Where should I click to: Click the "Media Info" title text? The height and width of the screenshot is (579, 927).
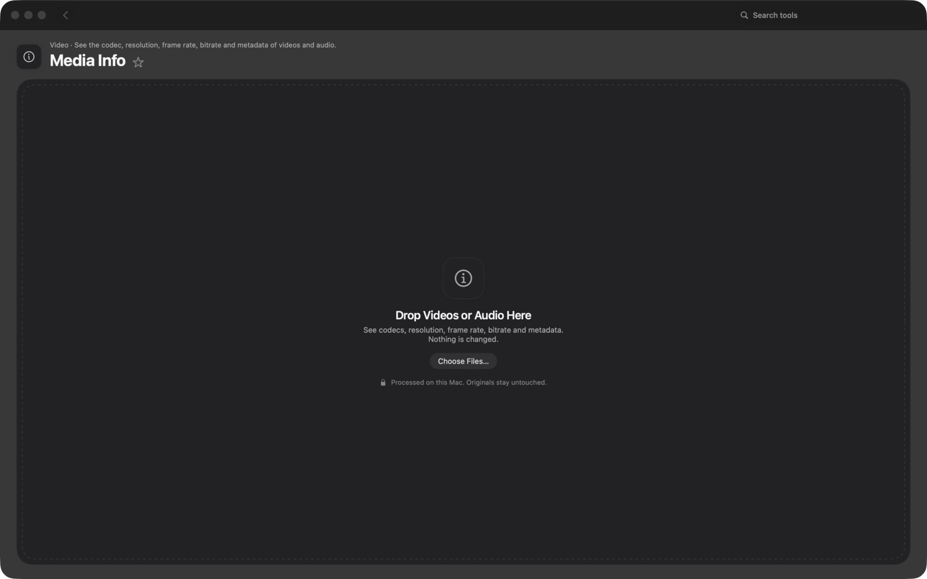pyautogui.click(x=87, y=60)
